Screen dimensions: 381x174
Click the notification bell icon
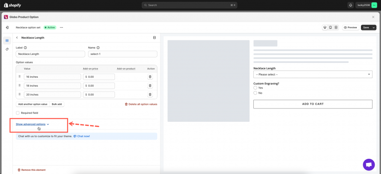tap(350, 5)
